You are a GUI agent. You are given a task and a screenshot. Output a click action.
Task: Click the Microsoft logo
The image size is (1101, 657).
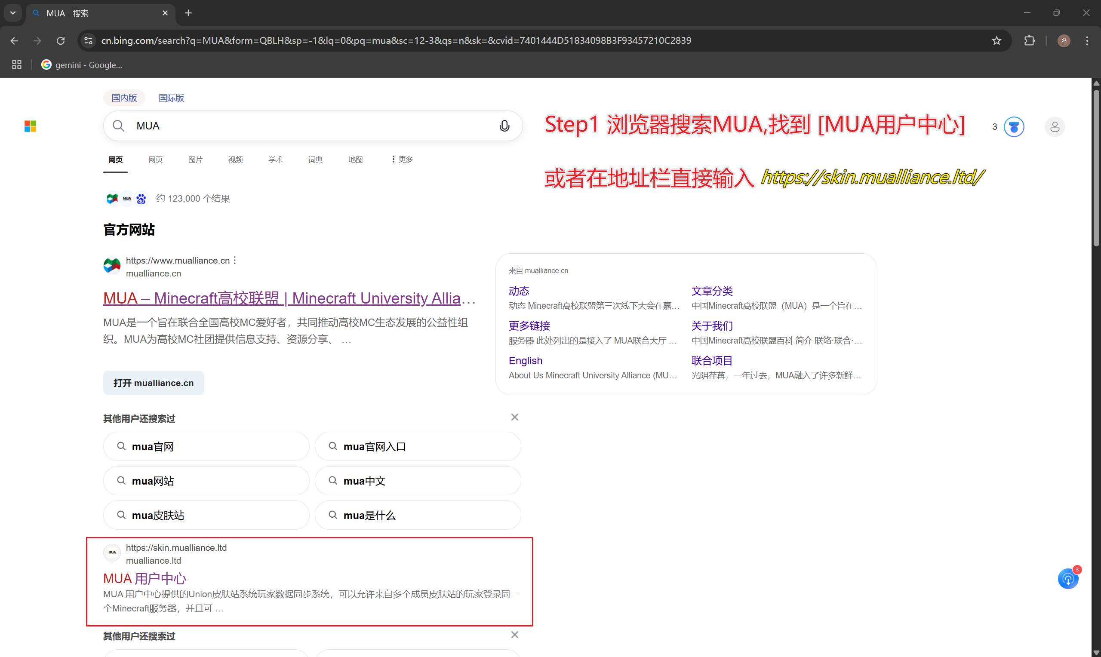click(30, 126)
